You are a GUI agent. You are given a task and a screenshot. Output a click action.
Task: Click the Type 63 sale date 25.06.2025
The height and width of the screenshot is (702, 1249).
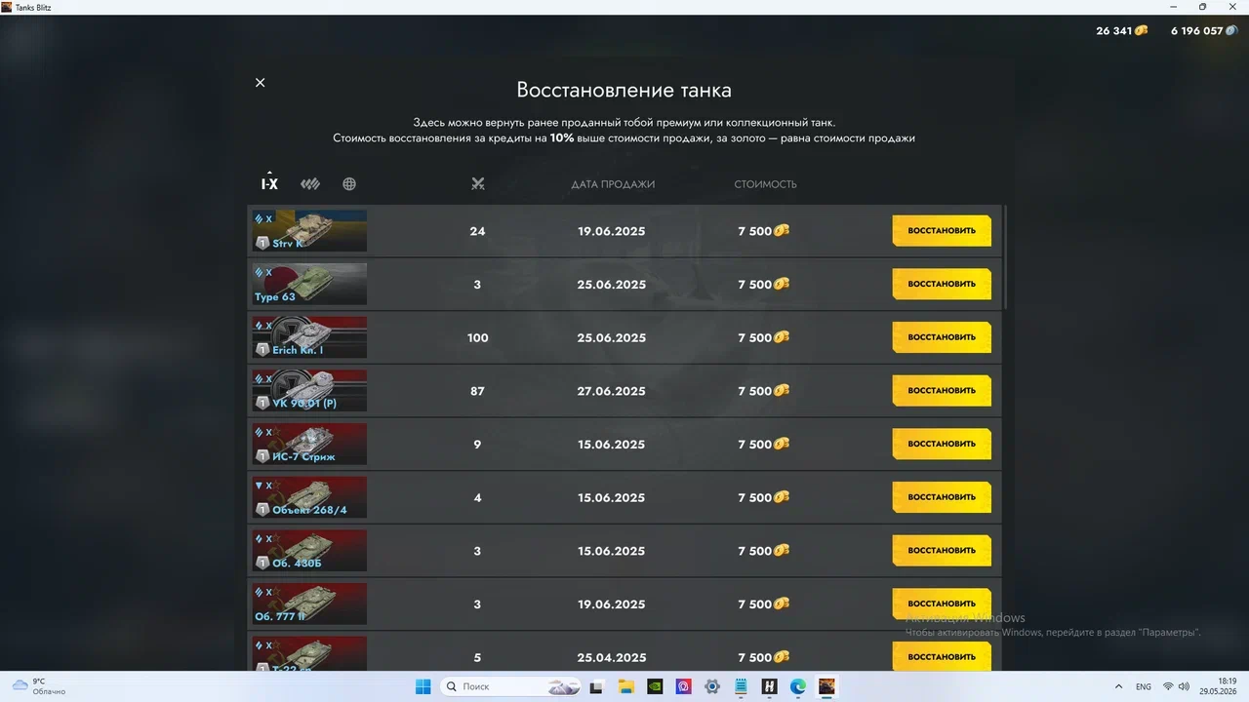(612, 284)
